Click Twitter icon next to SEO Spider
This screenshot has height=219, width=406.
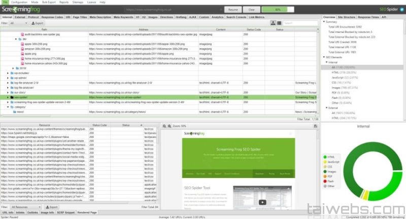[402, 9]
